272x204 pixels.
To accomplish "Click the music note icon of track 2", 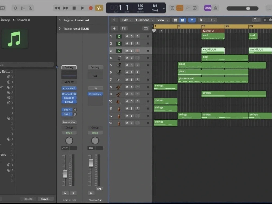I will point(119,44).
